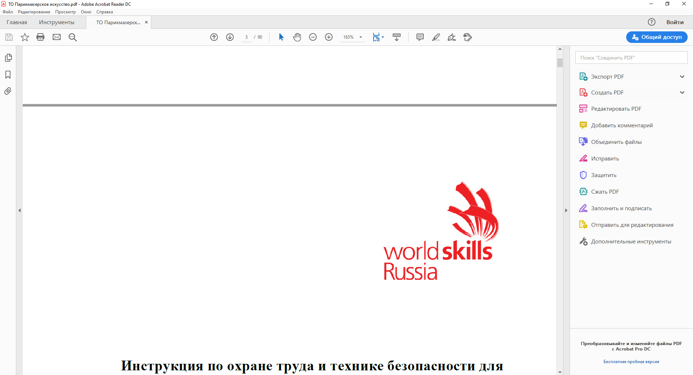
Task: Expand the Создать PDF chevron
Action: tap(682, 92)
